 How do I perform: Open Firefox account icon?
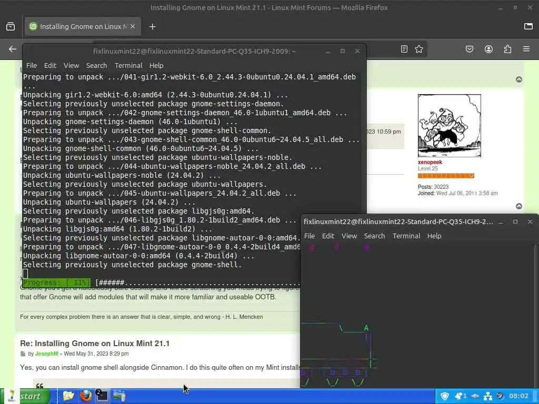coord(488,49)
